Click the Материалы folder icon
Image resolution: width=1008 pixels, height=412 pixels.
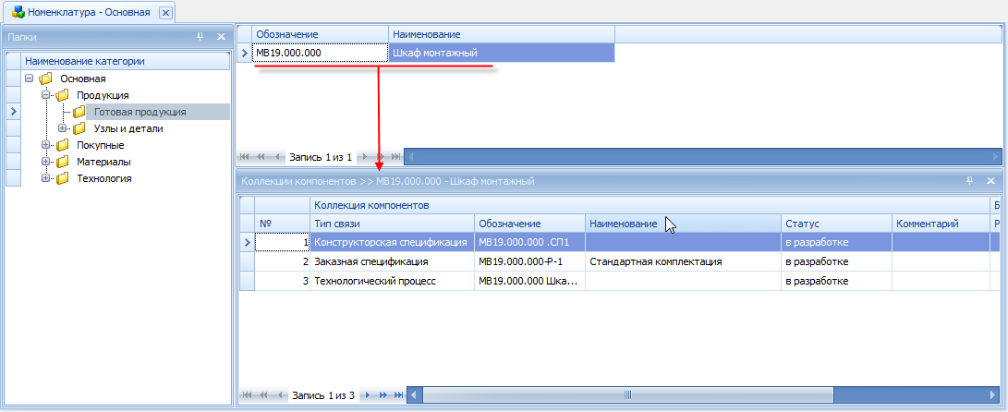coord(62,162)
